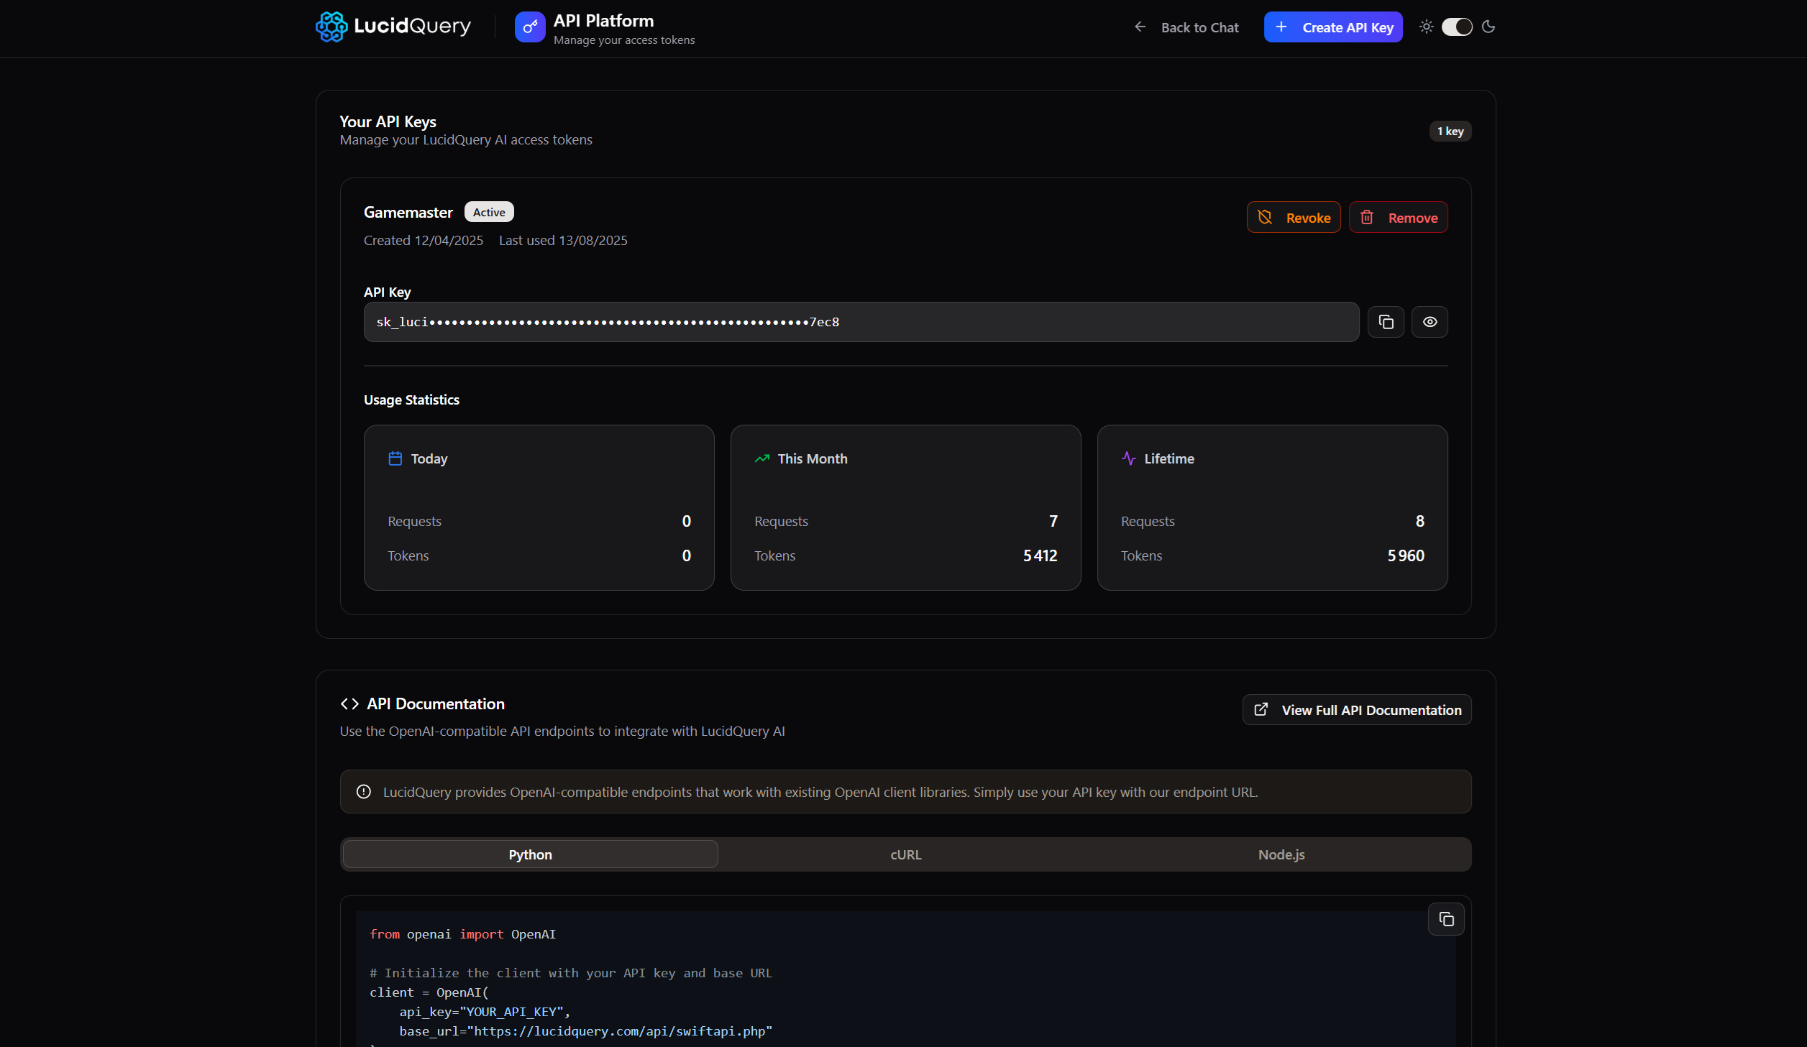Image resolution: width=1807 pixels, height=1047 pixels.
Task: Copy the API key to clipboard
Action: pyautogui.click(x=1386, y=322)
